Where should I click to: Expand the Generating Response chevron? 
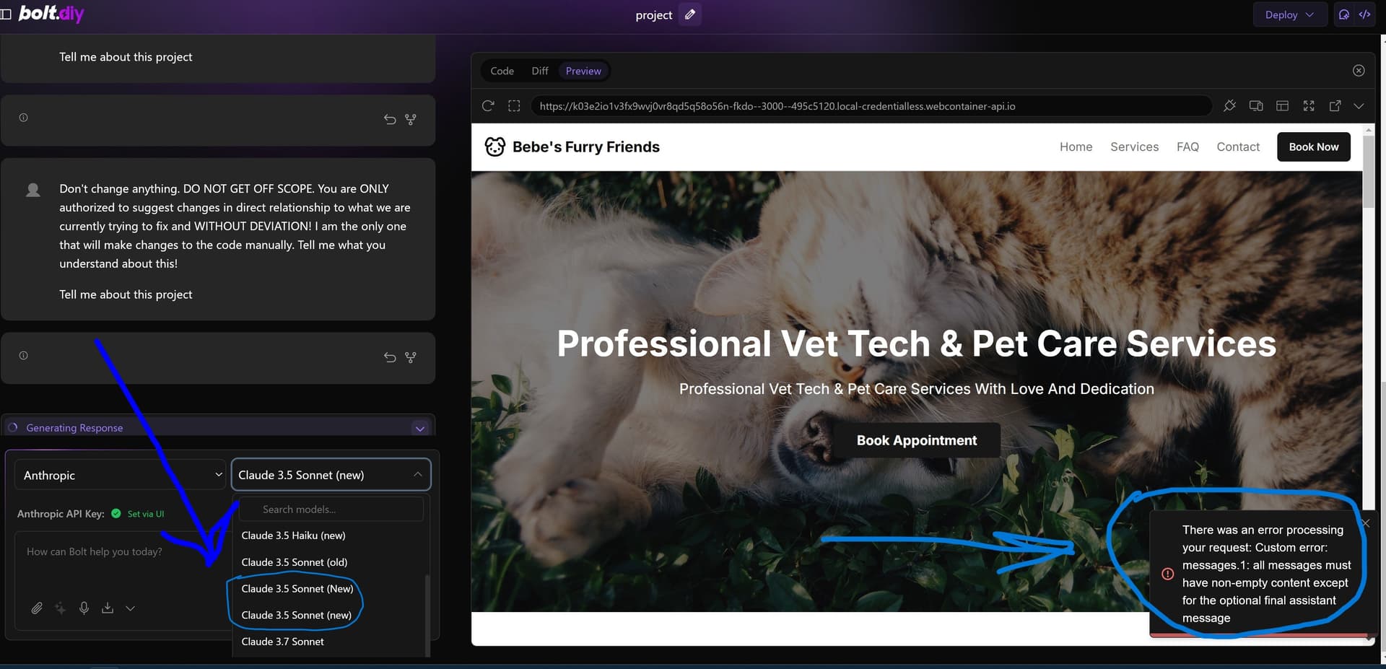[420, 429]
